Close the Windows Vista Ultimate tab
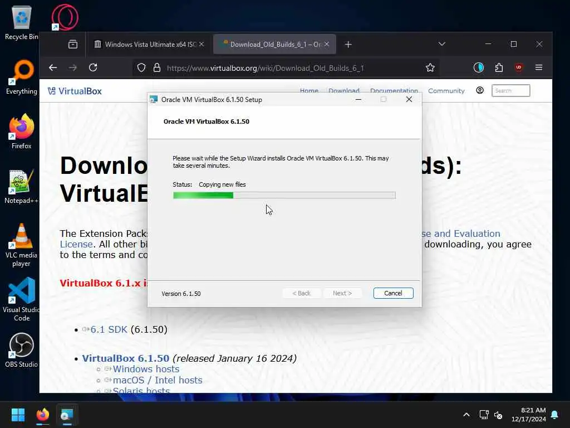 tap(202, 44)
